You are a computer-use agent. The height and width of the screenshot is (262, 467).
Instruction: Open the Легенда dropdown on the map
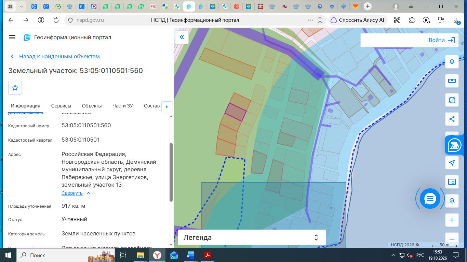pos(252,237)
